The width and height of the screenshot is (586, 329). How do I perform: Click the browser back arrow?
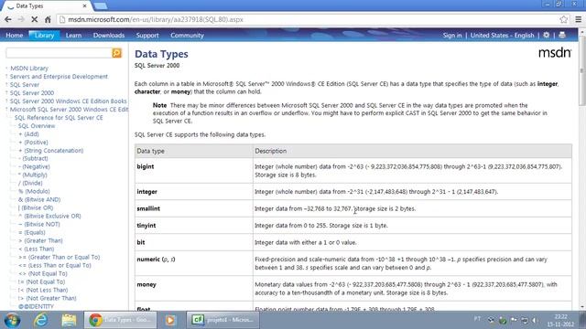(8, 19)
